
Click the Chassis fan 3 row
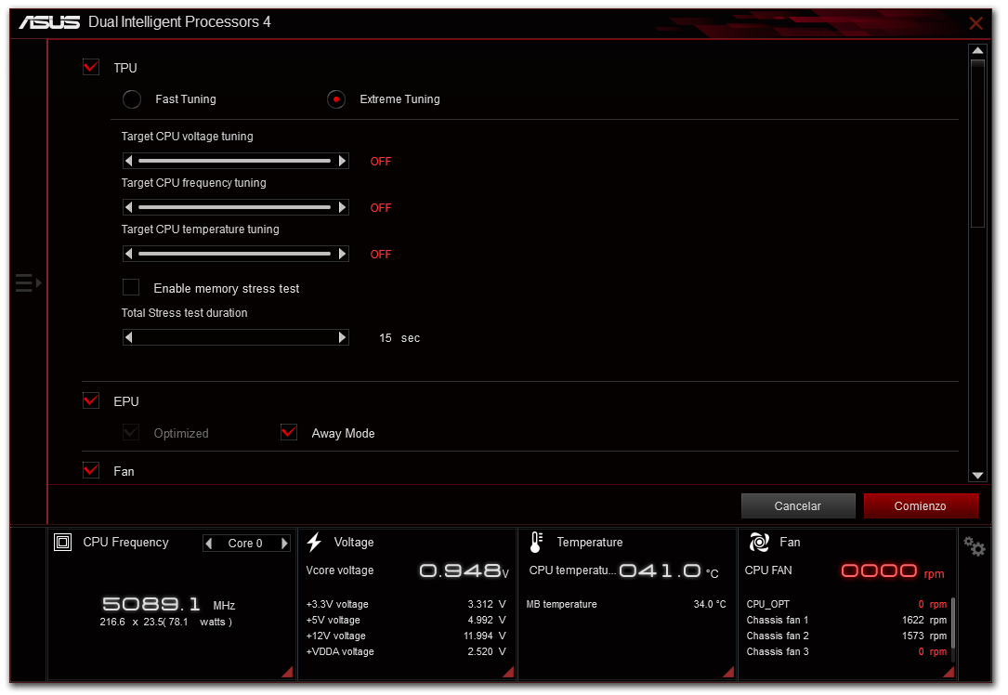846,652
